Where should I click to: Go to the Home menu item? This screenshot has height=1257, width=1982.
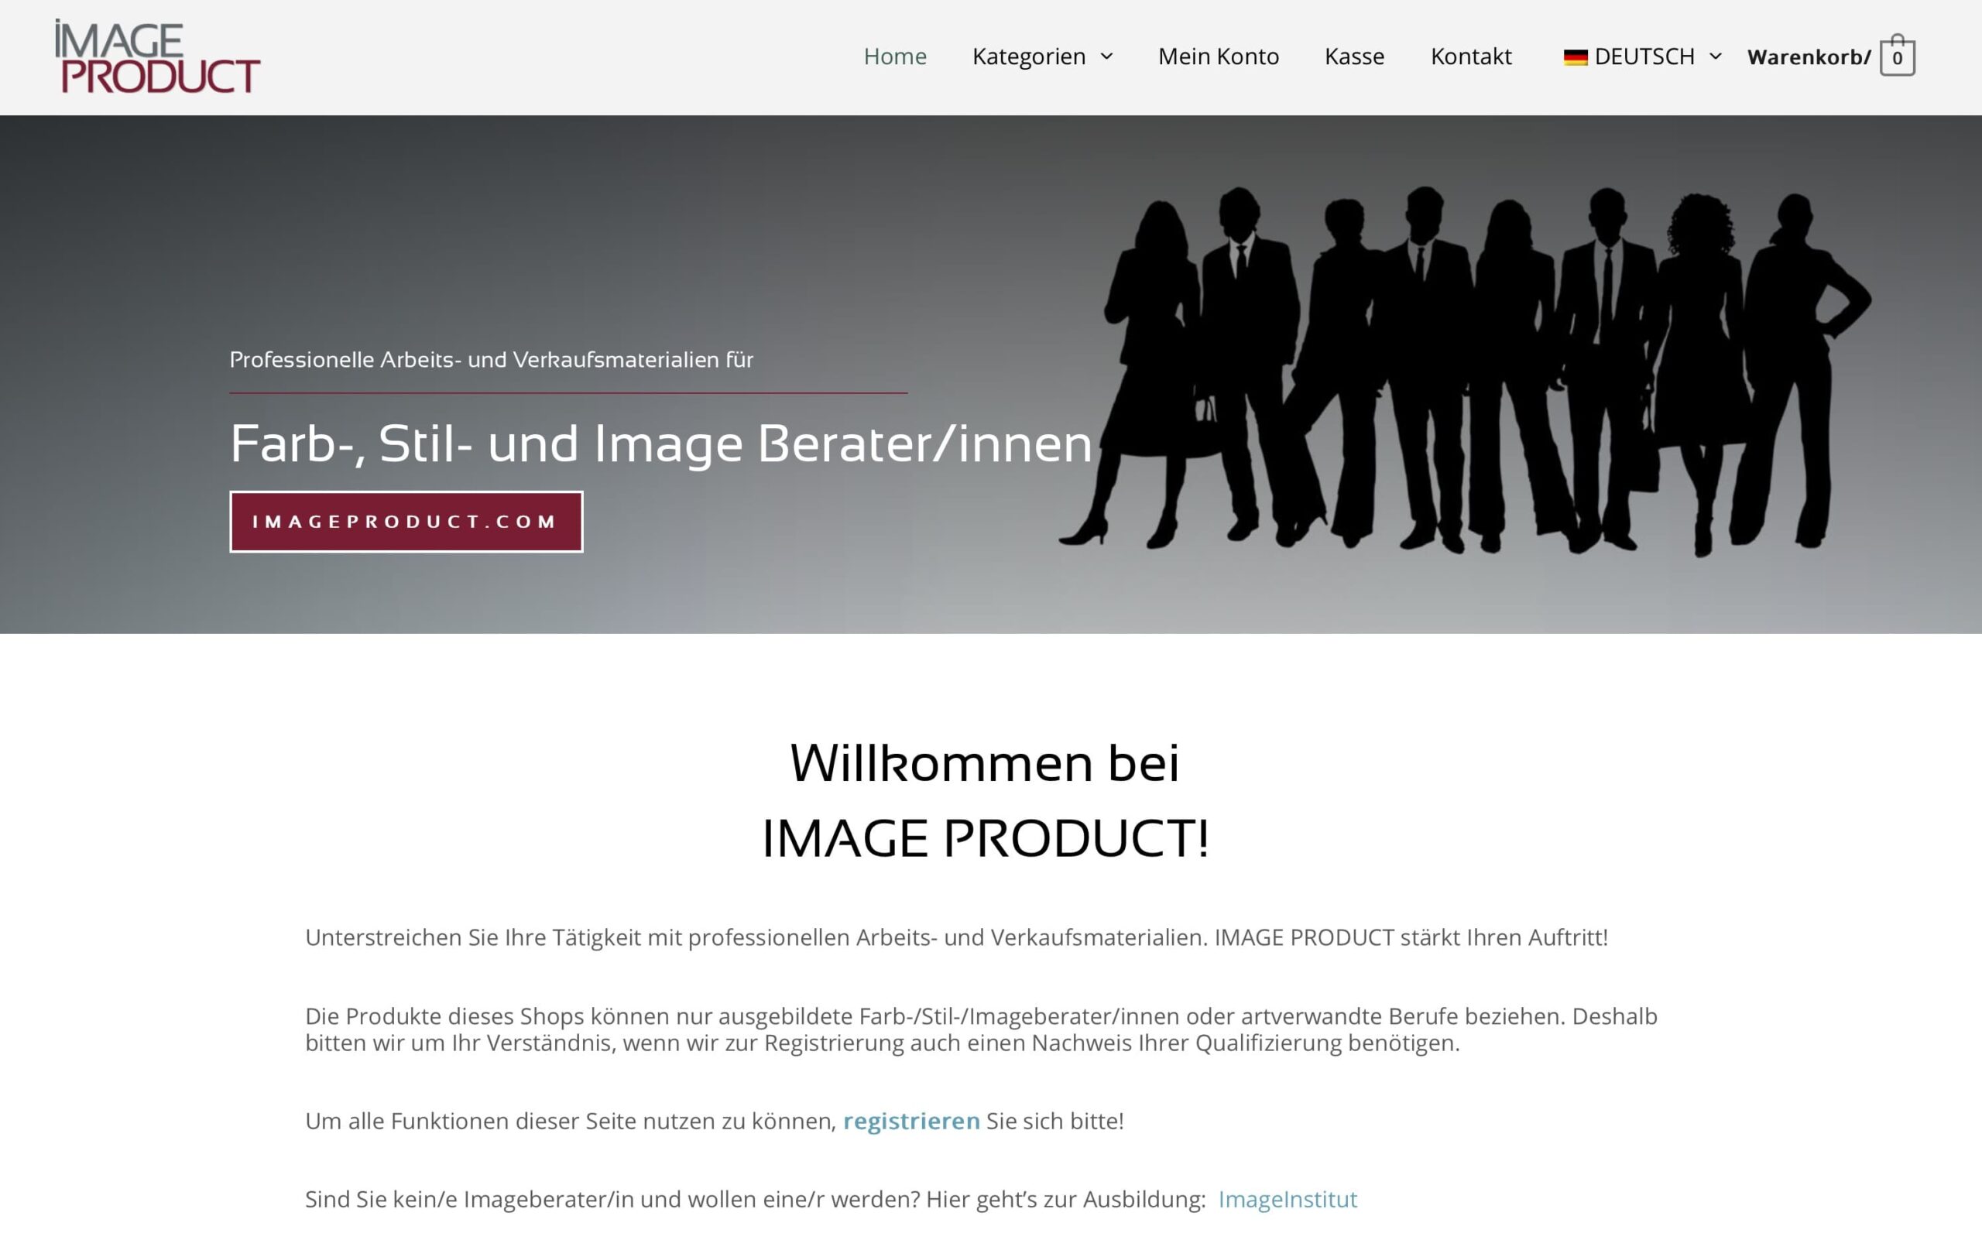[895, 56]
